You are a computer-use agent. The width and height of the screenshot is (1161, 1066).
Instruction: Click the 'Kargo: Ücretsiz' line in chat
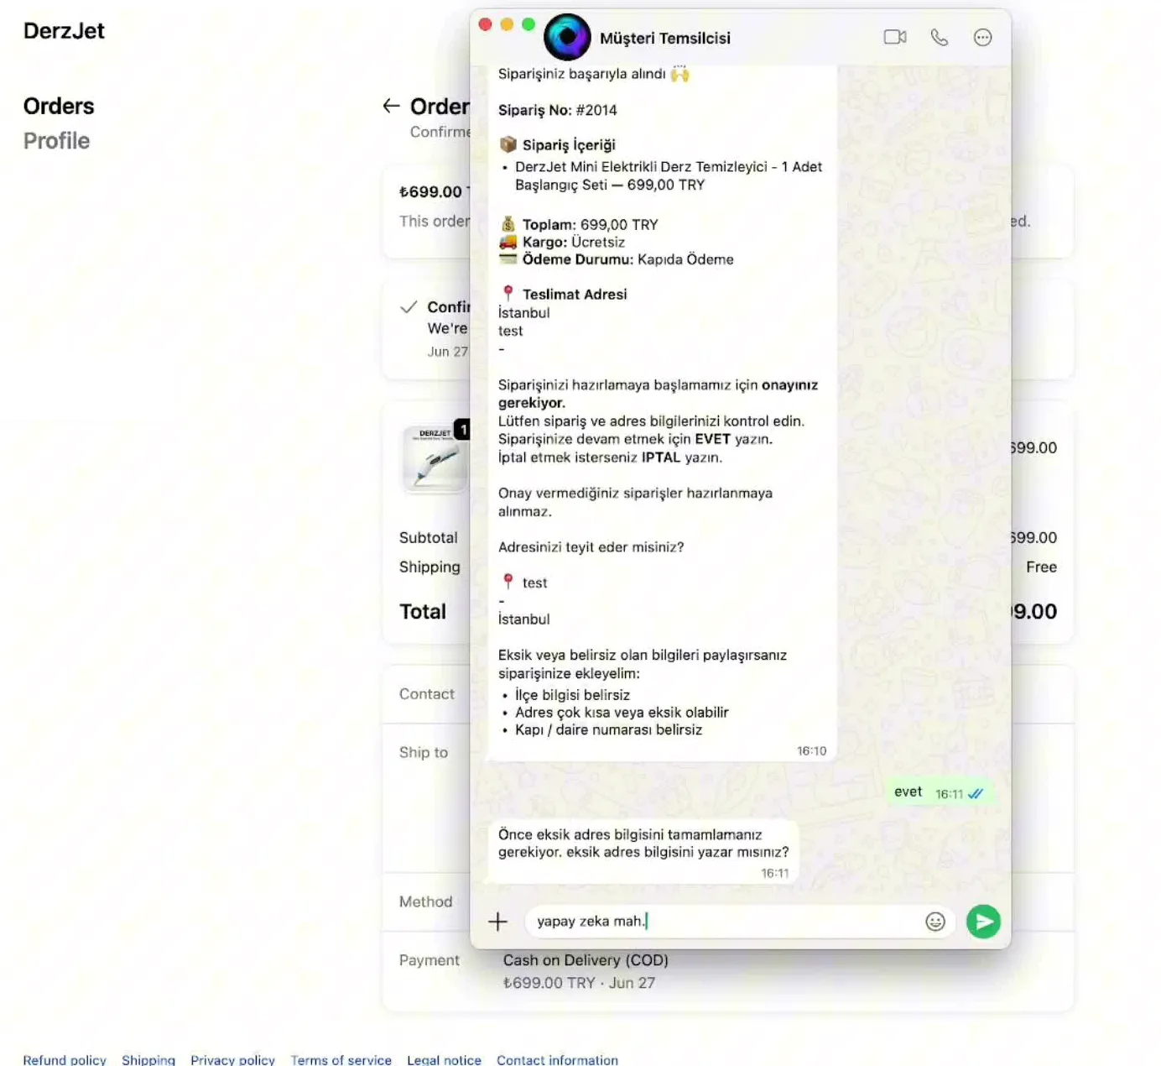tap(573, 242)
